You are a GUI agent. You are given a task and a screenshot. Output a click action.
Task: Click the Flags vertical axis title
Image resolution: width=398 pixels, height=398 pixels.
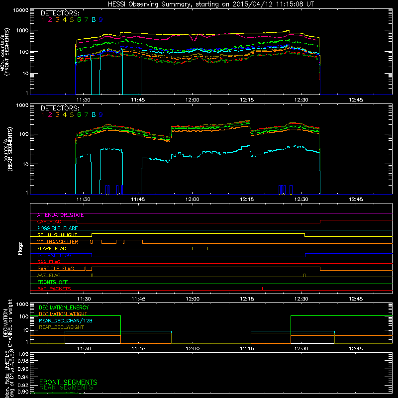[x=20, y=248]
